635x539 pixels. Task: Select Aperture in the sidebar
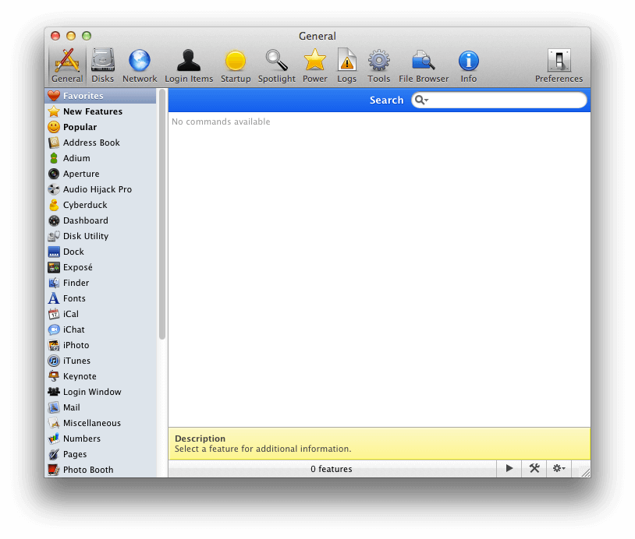click(100, 174)
